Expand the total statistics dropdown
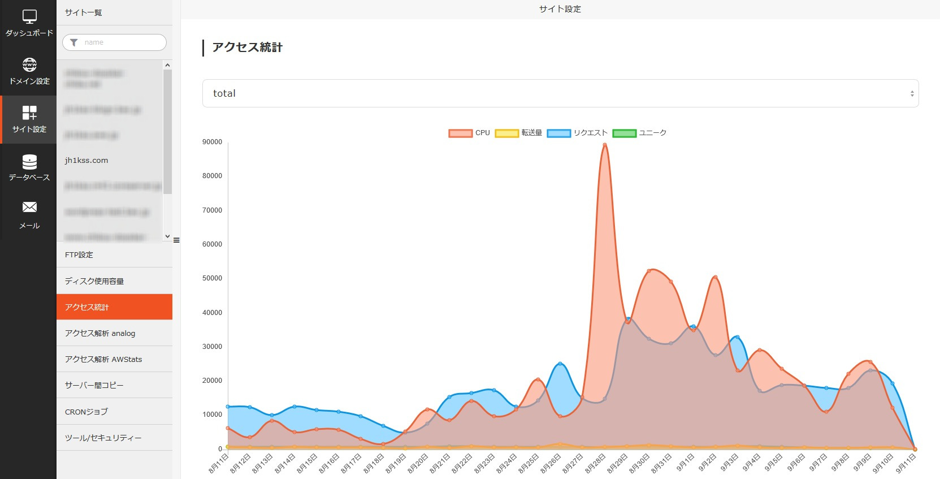 [560, 93]
